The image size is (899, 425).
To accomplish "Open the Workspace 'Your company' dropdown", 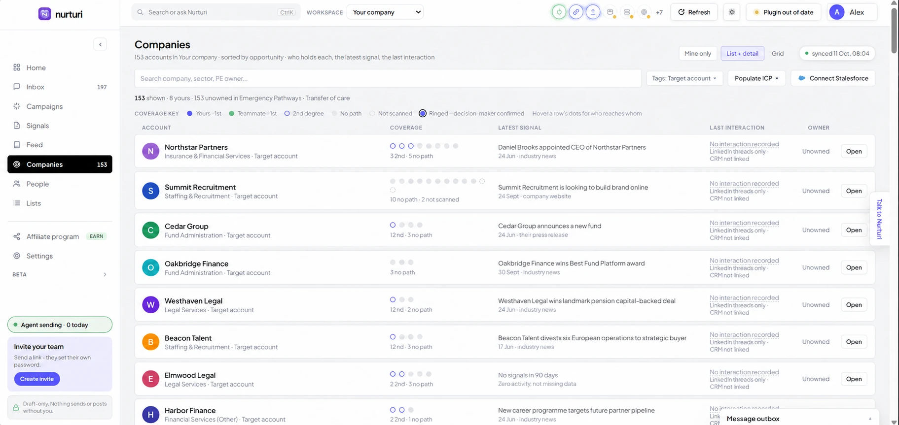I will click(x=385, y=12).
